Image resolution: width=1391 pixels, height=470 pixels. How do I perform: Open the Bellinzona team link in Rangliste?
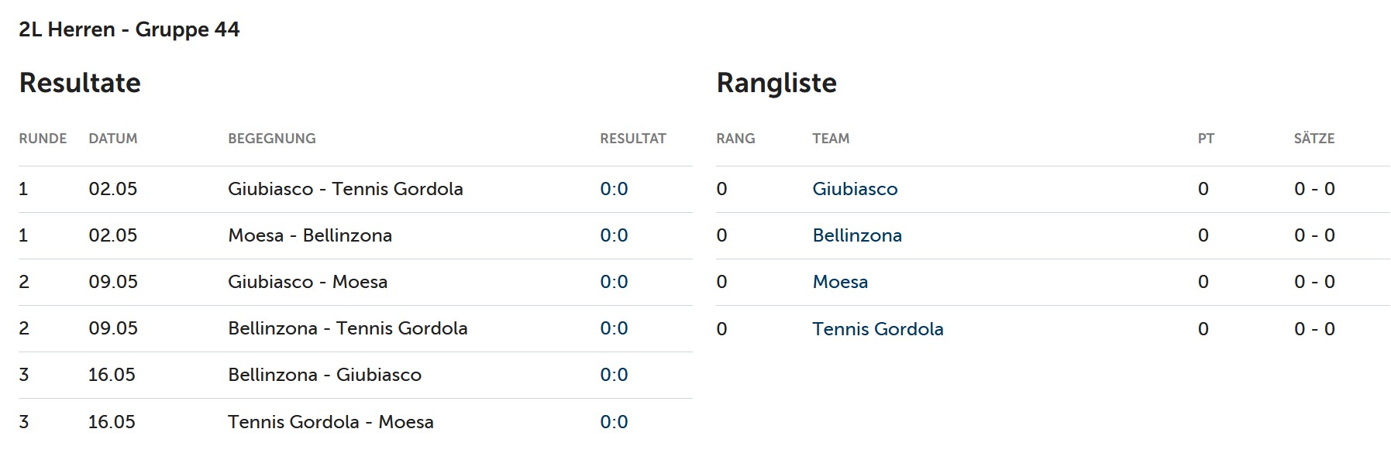[x=856, y=235]
